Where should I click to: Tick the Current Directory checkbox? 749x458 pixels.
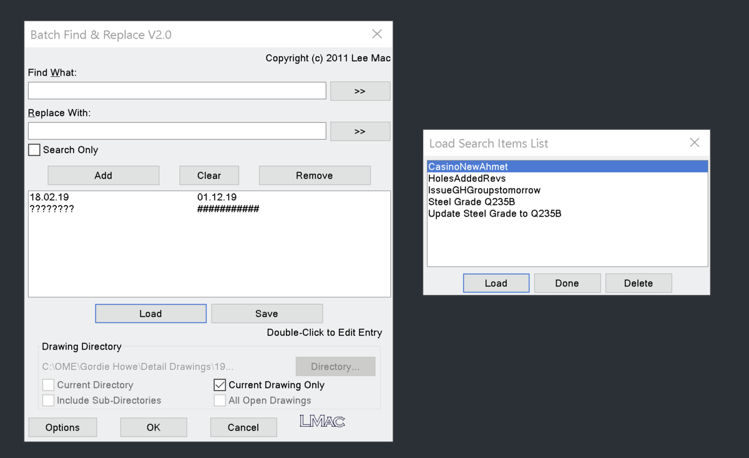click(48, 385)
